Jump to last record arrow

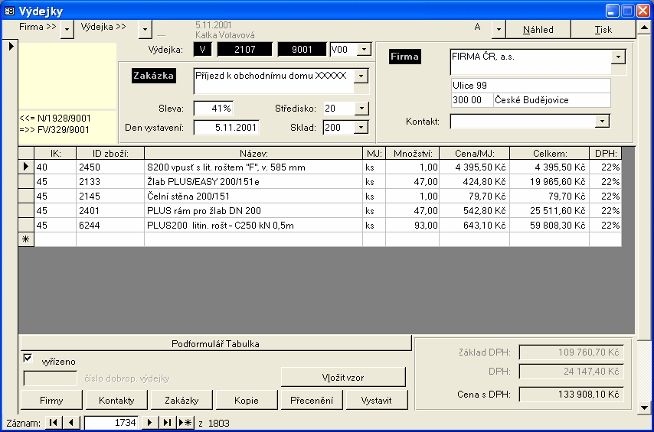point(168,423)
